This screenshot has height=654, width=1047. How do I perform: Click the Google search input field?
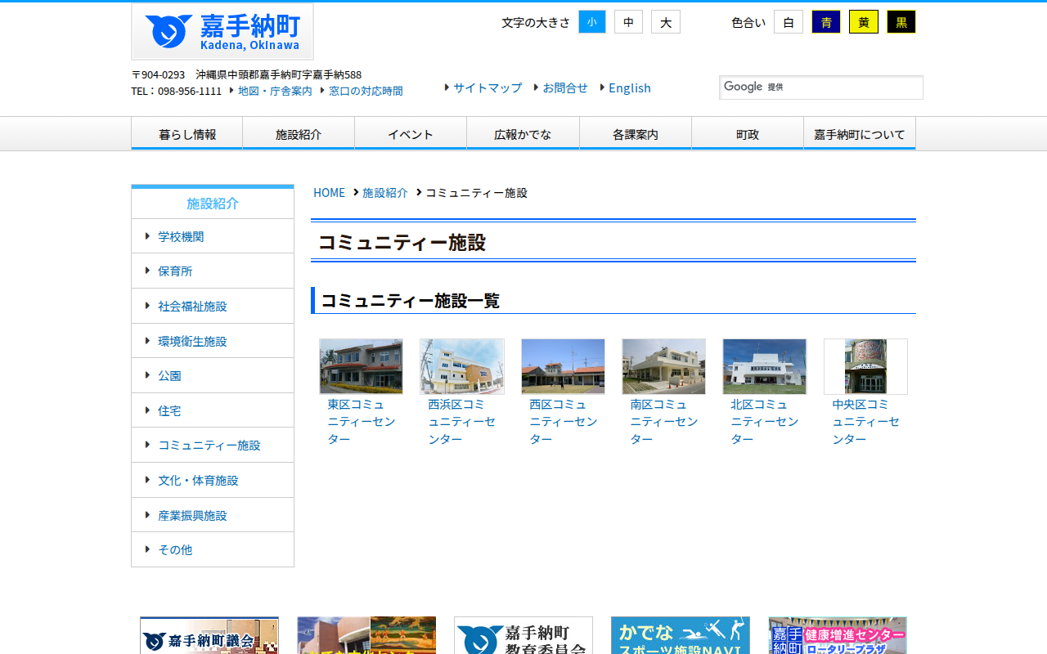820,87
